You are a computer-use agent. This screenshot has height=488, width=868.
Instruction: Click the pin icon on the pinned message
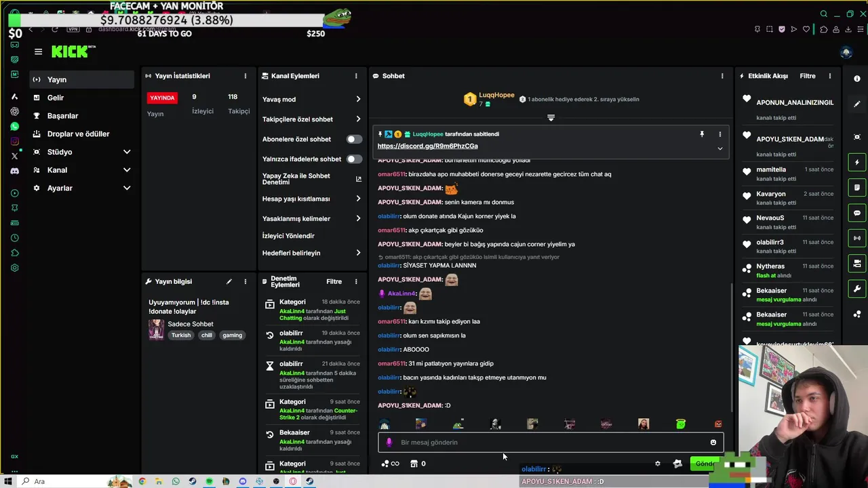pos(702,134)
